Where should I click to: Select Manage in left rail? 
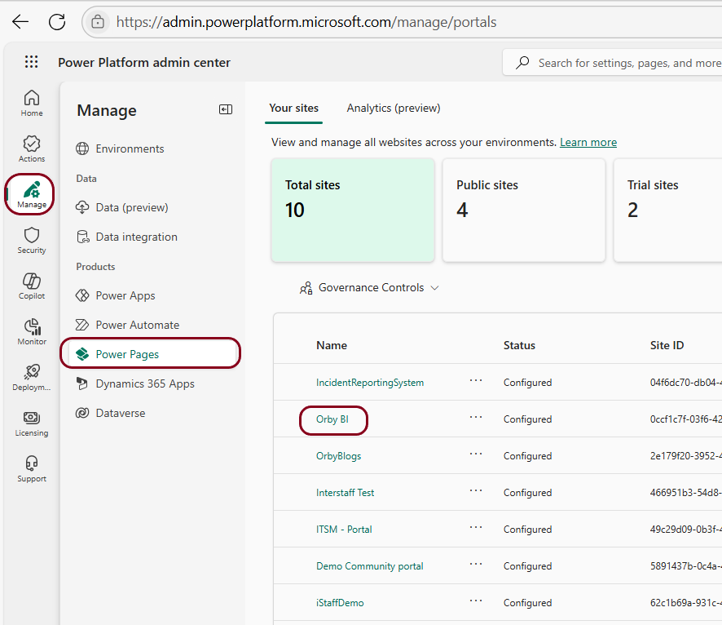31,194
